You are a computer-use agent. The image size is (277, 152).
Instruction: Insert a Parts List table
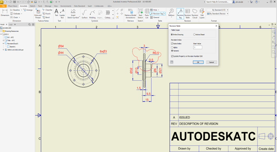(147, 14)
